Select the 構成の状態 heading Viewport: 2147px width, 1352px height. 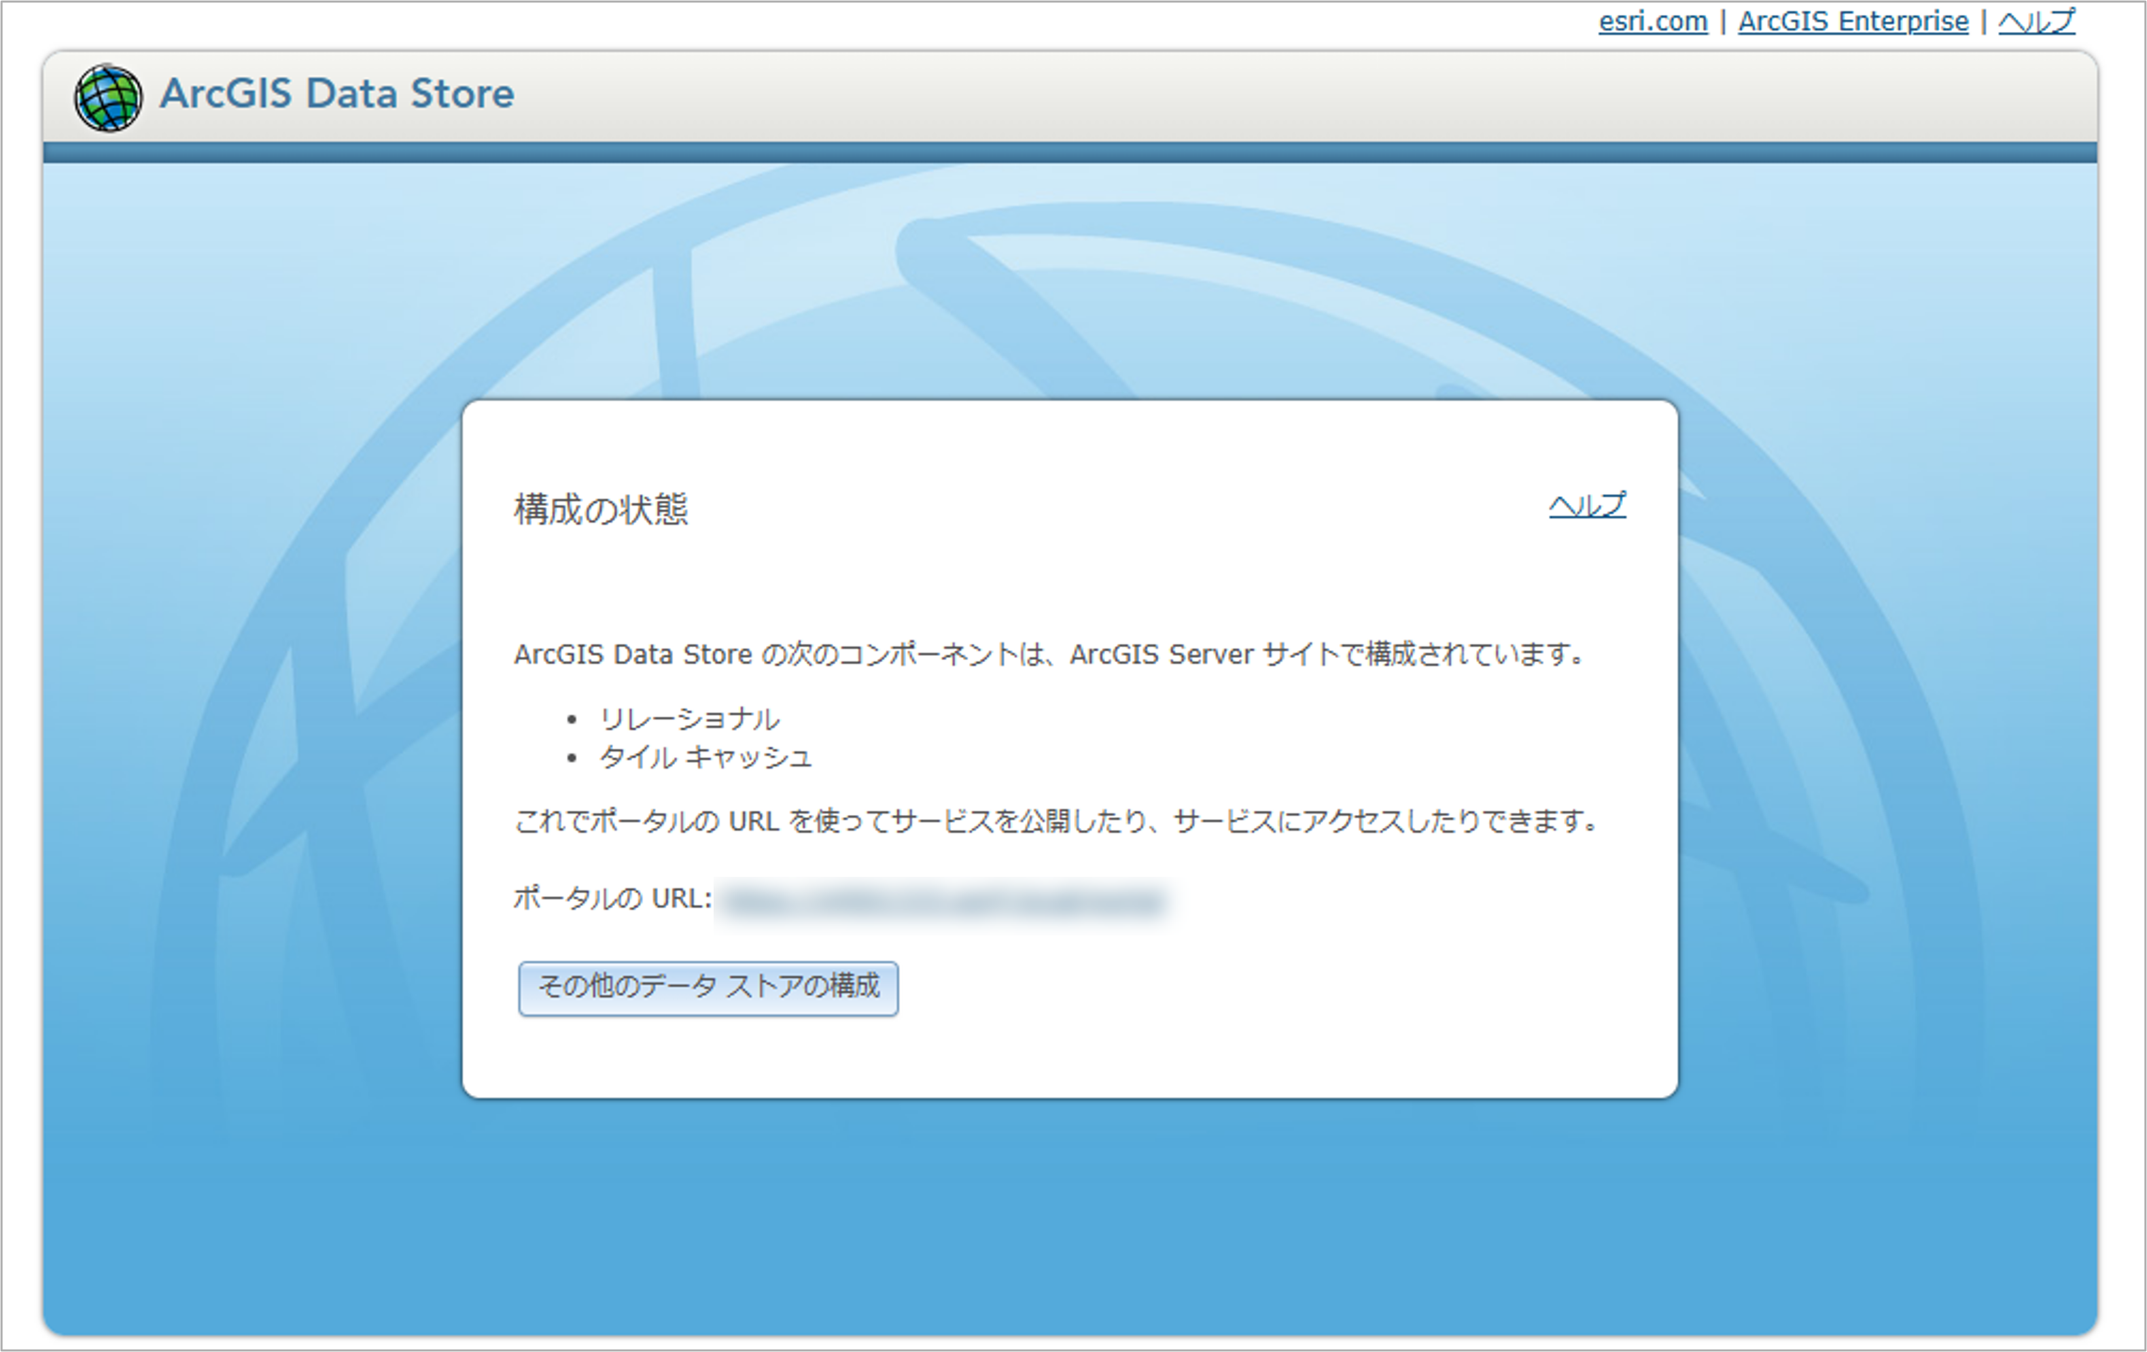[601, 509]
